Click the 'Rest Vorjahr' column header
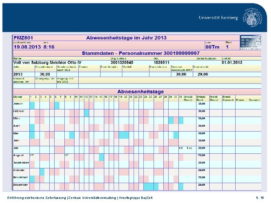Screen dimensions: 271x203 coord(109,67)
